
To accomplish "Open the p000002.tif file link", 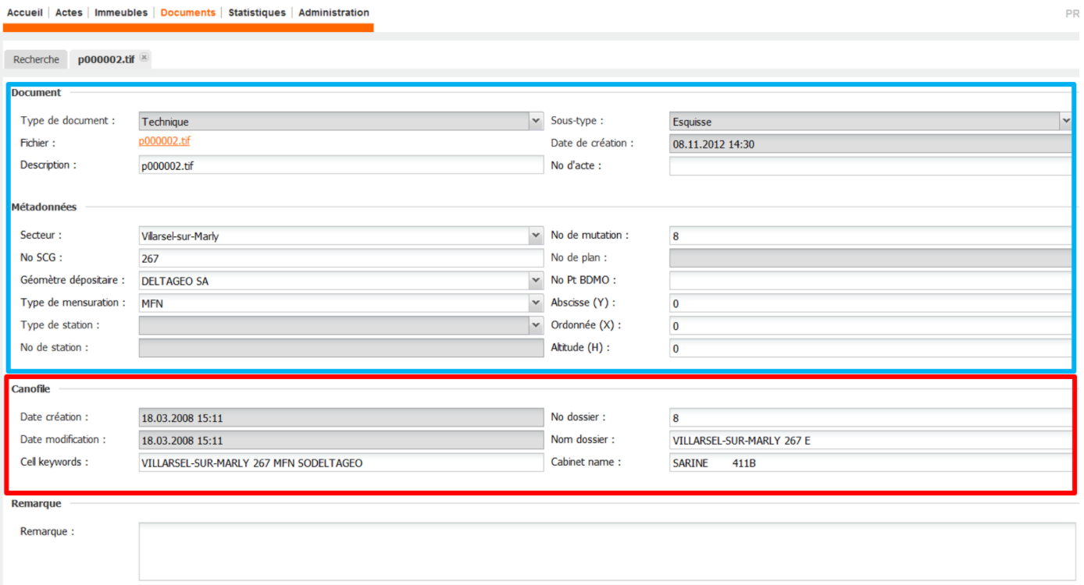I will pyautogui.click(x=164, y=141).
